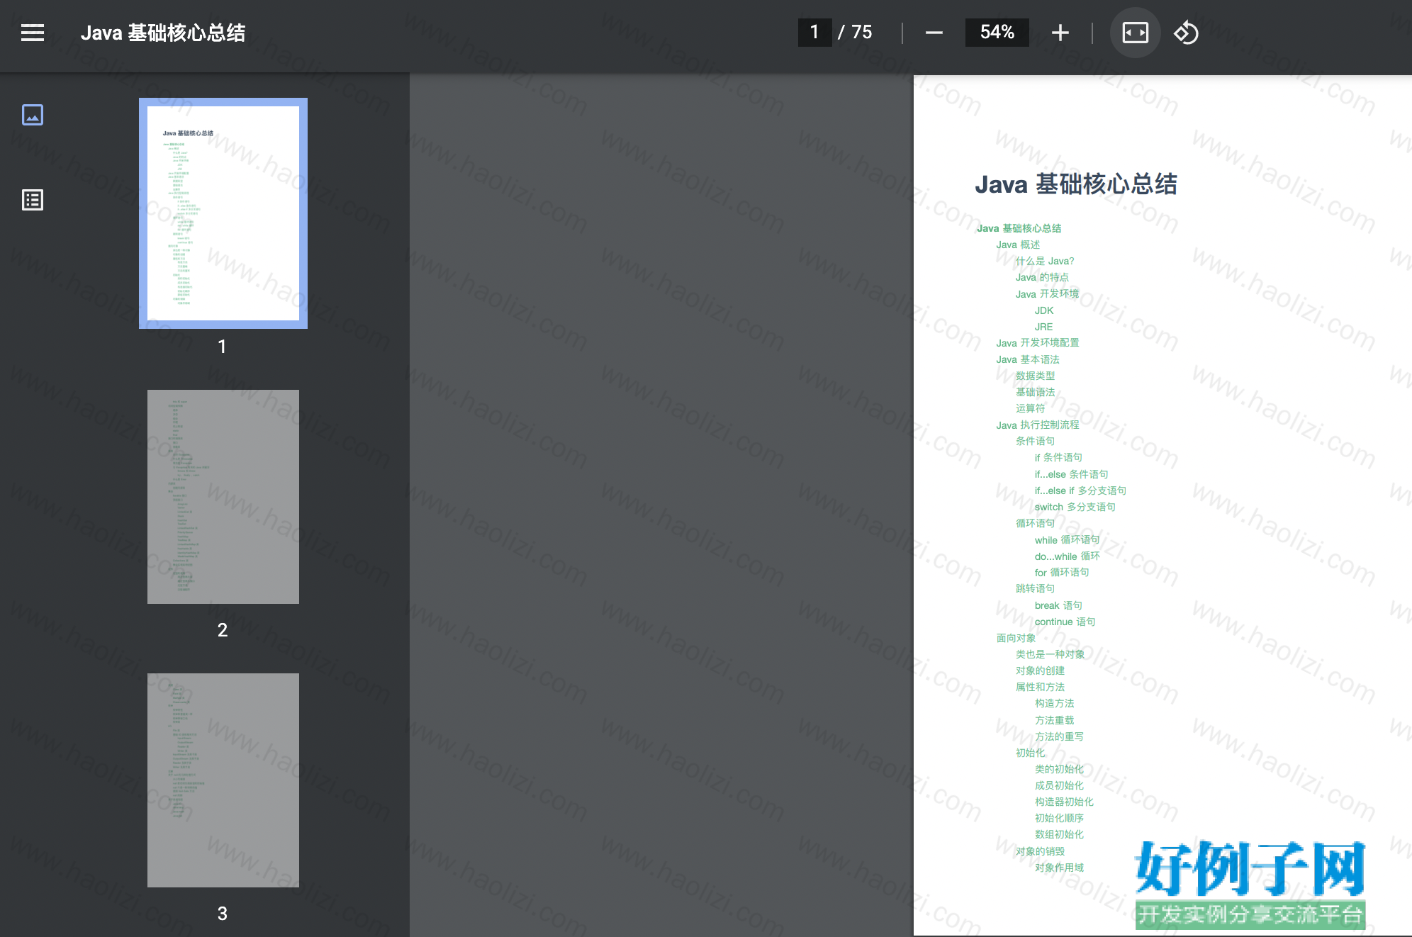Click the top 'Java 基础核心总结' contents link
This screenshot has height=937, width=1412.
pos(1019,228)
